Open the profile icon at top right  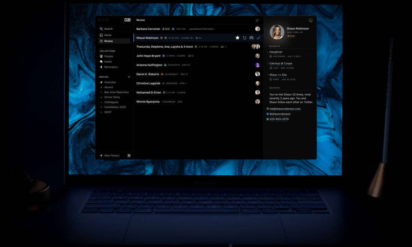[310, 21]
